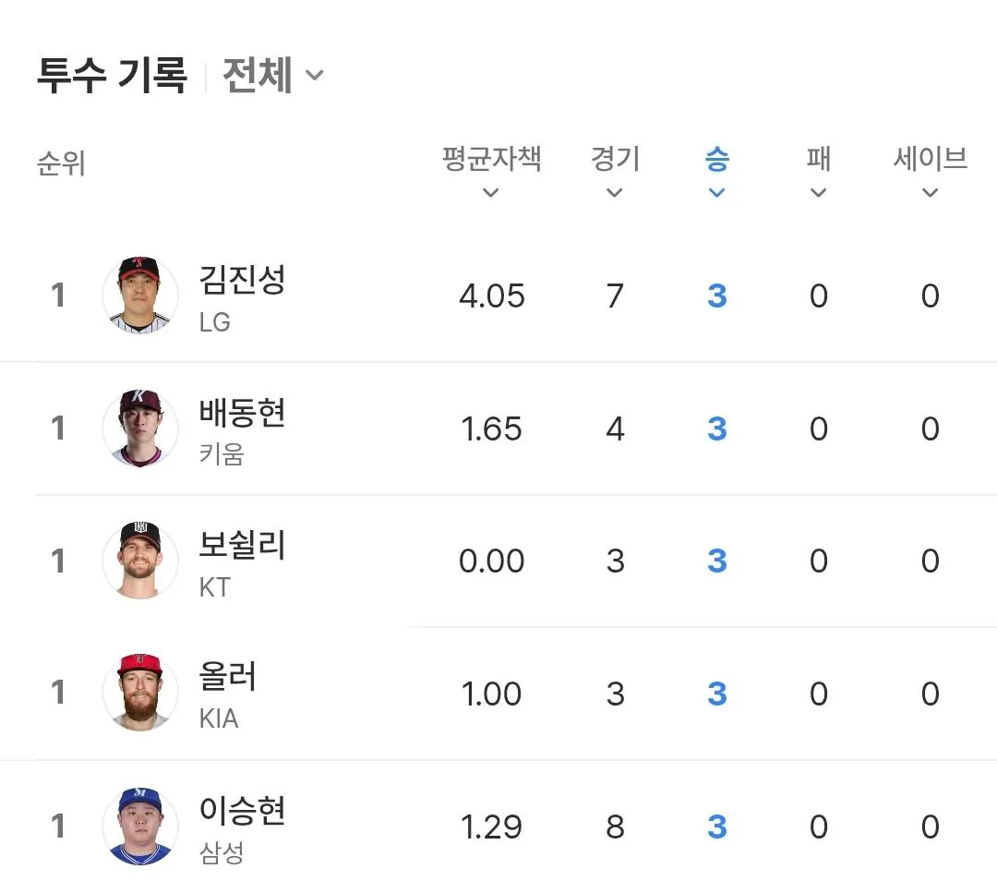Image resolution: width=997 pixels, height=881 pixels.
Task: Open 올러 player name link
Action: (227, 678)
